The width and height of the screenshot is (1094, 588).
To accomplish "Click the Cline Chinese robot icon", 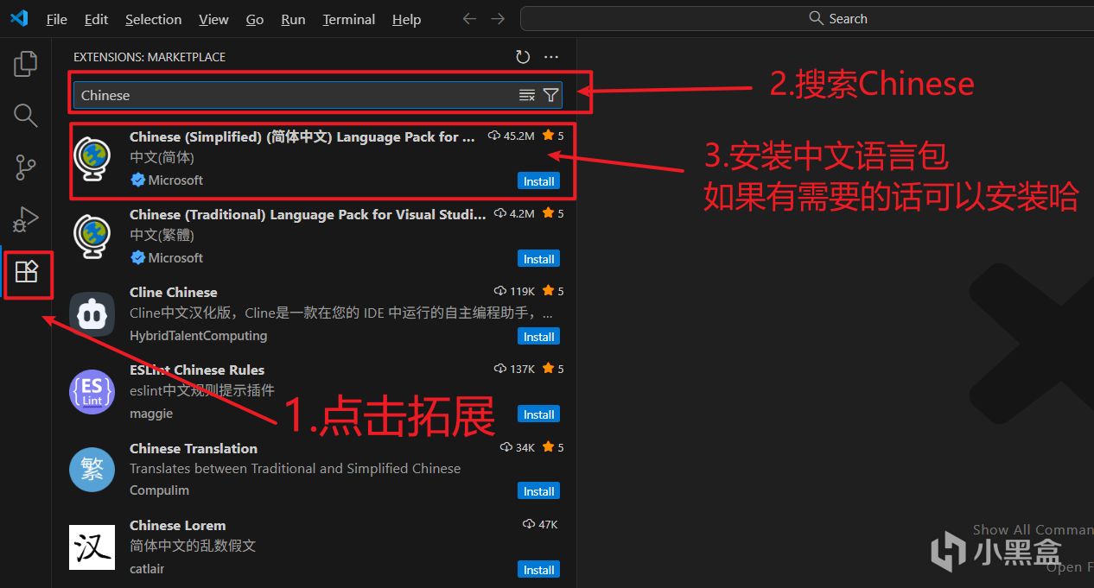I will click(x=91, y=314).
